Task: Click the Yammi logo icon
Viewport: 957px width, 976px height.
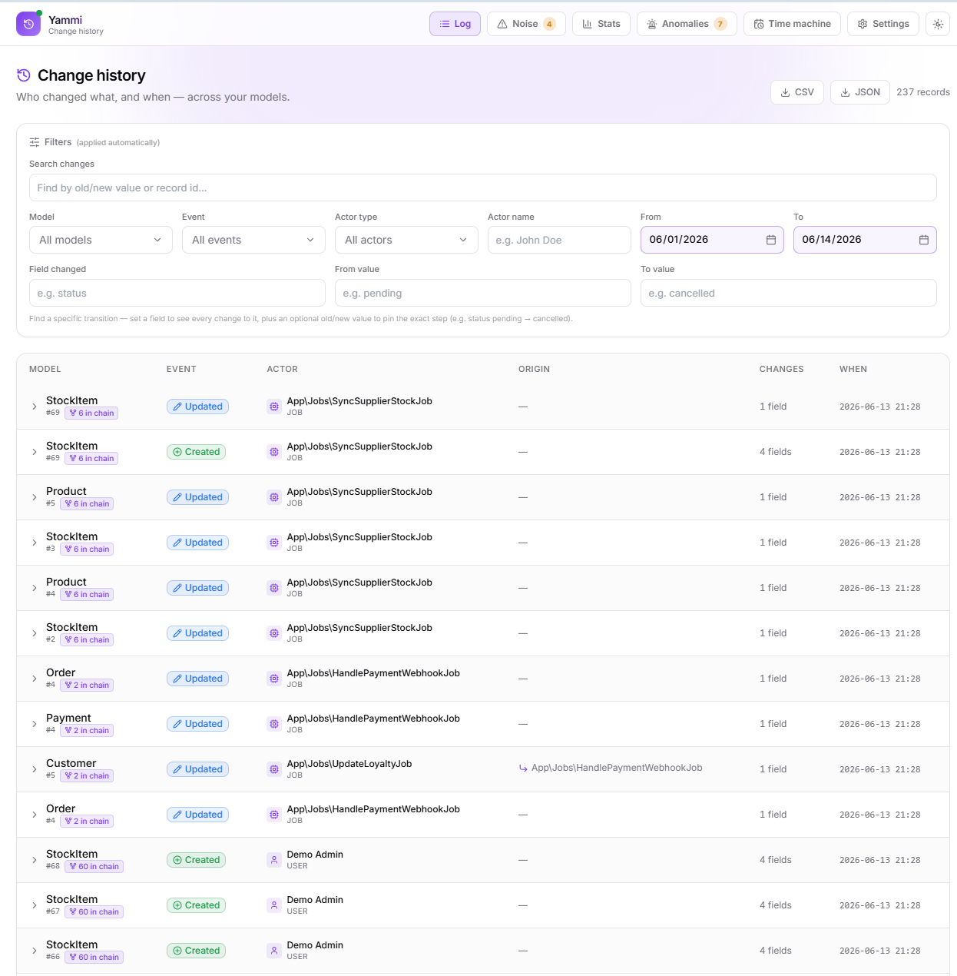Action: 28,24
